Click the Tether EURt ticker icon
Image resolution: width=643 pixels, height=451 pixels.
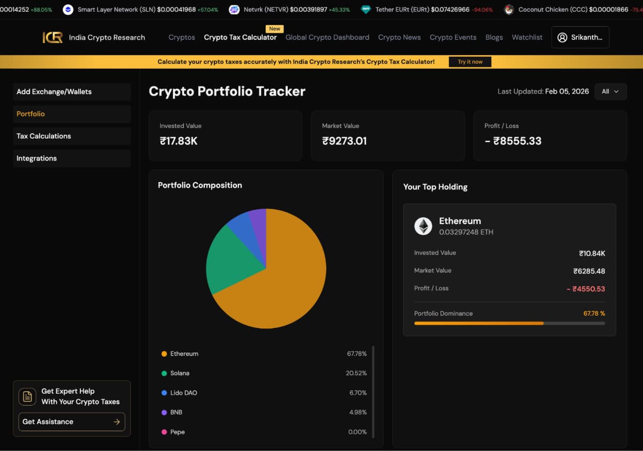(365, 10)
